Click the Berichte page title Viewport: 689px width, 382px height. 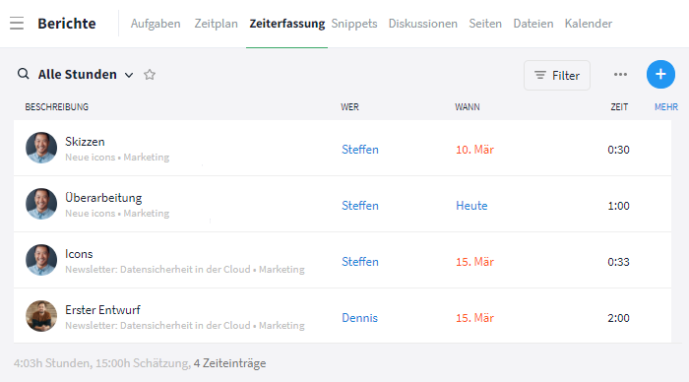pyautogui.click(x=67, y=24)
